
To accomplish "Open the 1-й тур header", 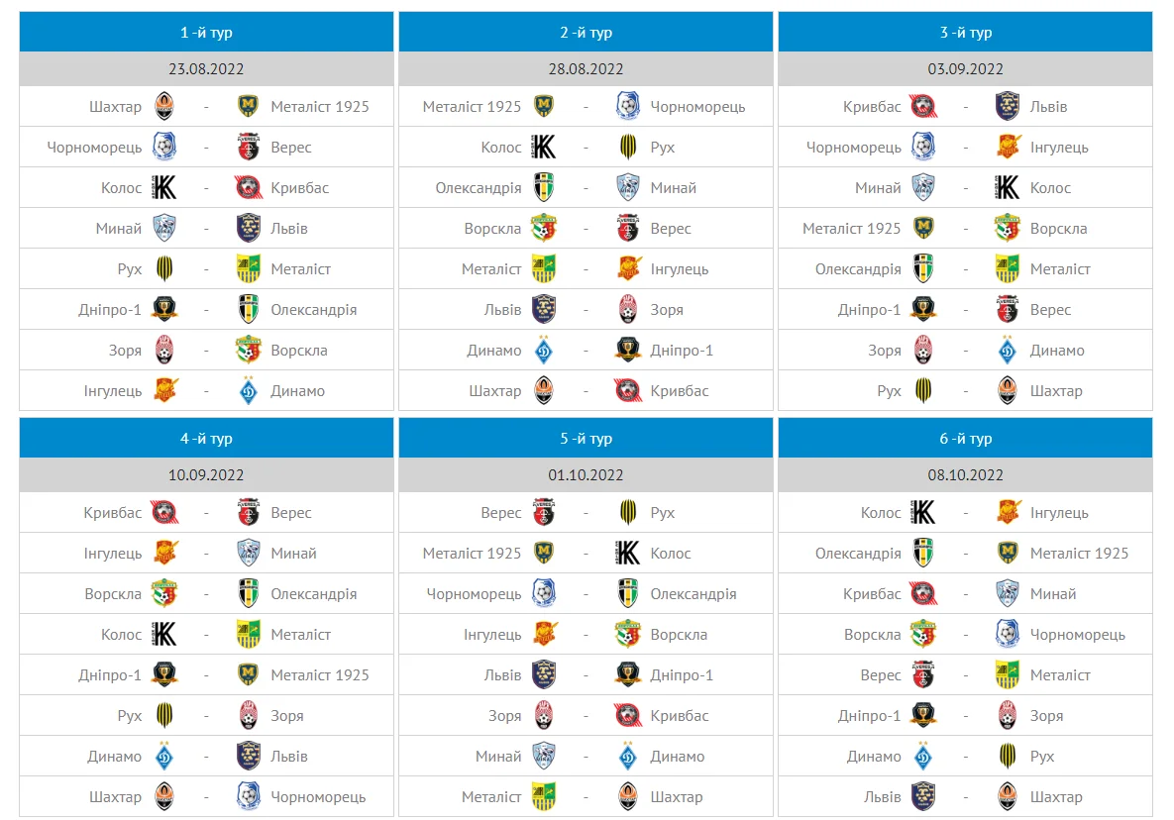I will tap(206, 33).
